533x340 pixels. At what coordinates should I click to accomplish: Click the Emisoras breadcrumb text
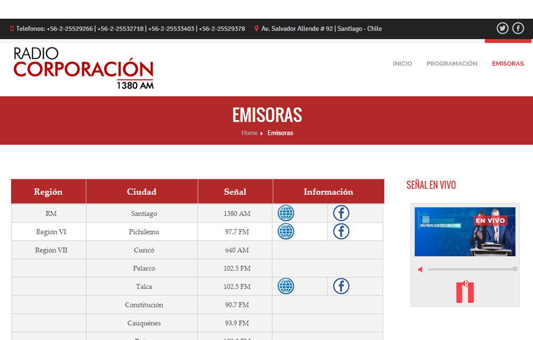click(x=280, y=133)
